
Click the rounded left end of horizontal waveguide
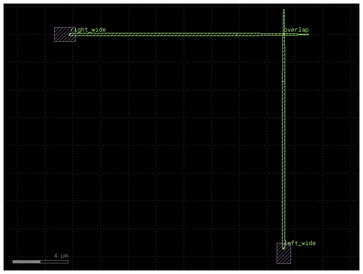click(71, 34)
